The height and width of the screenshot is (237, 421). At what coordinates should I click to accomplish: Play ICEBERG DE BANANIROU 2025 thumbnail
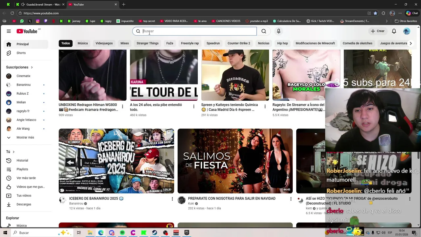tap(116, 161)
